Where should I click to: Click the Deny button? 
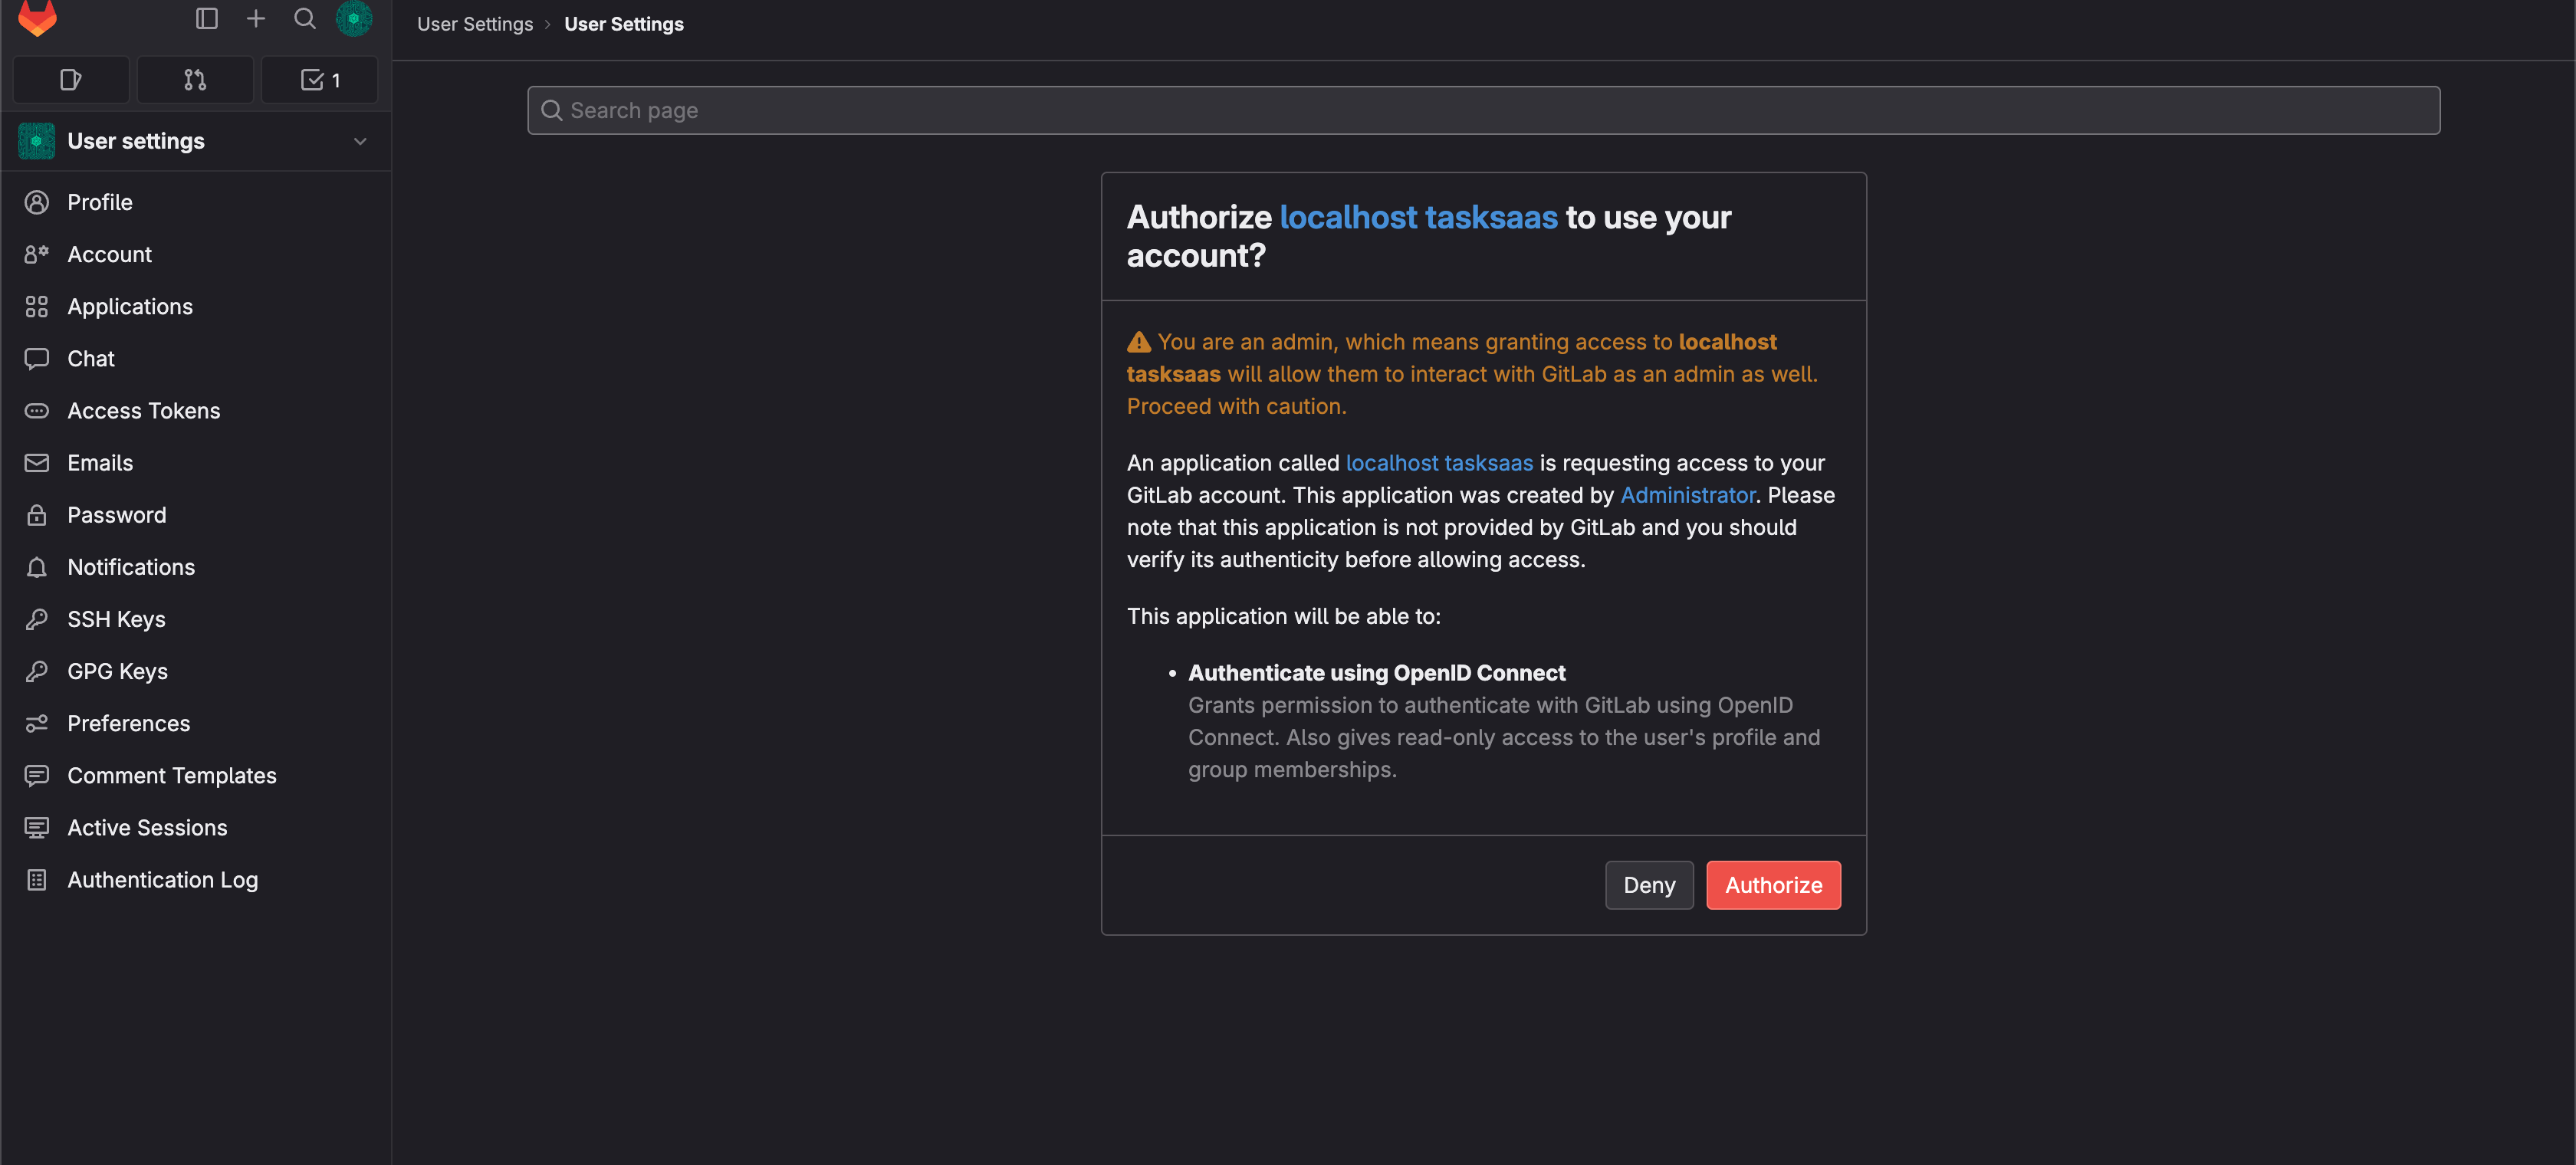pos(1648,885)
